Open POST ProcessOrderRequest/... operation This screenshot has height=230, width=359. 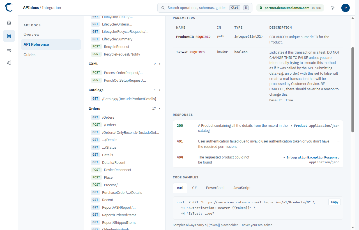click(125, 73)
